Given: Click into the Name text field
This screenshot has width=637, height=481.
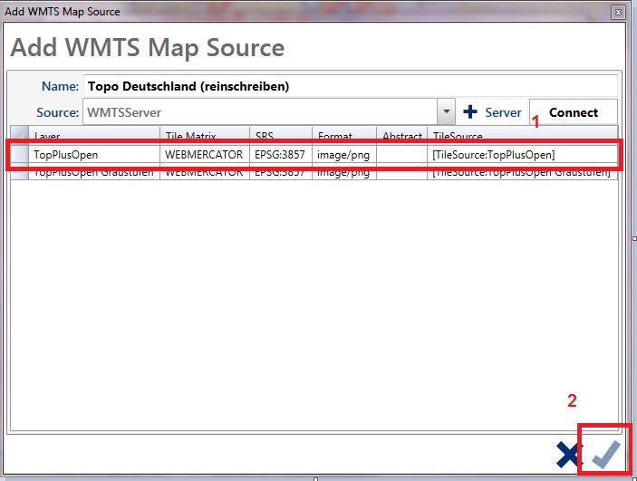Looking at the screenshot, I should point(350,87).
